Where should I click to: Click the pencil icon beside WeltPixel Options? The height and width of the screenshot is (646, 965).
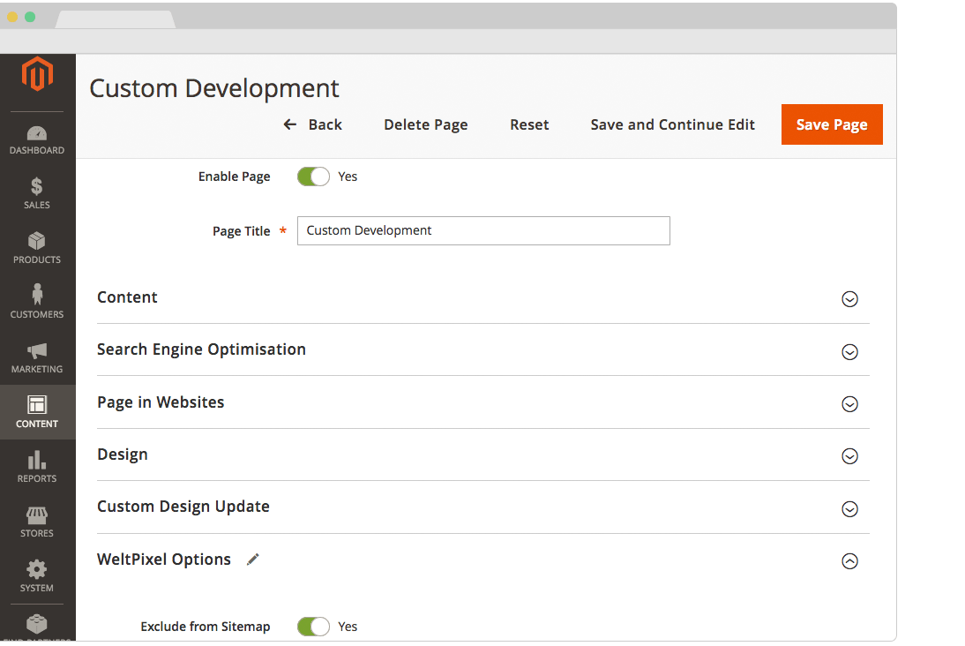253,560
